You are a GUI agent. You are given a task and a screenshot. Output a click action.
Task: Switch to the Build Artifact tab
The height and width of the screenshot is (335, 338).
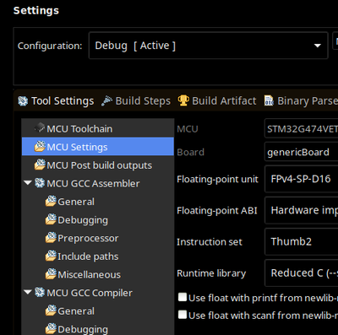pos(217,100)
